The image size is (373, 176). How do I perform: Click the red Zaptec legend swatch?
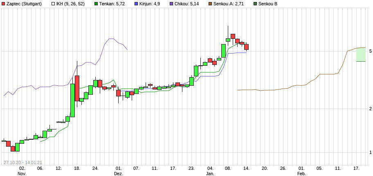coord(3,4)
